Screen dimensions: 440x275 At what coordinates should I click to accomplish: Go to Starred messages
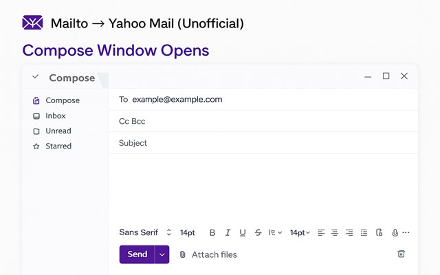(x=58, y=146)
